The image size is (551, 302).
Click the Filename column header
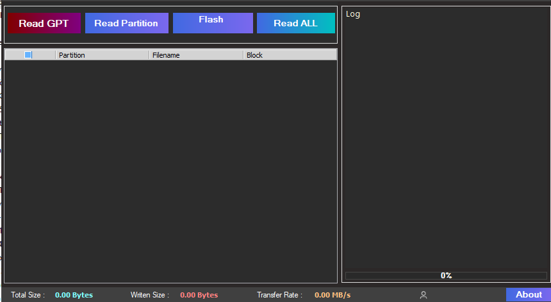(195, 55)
